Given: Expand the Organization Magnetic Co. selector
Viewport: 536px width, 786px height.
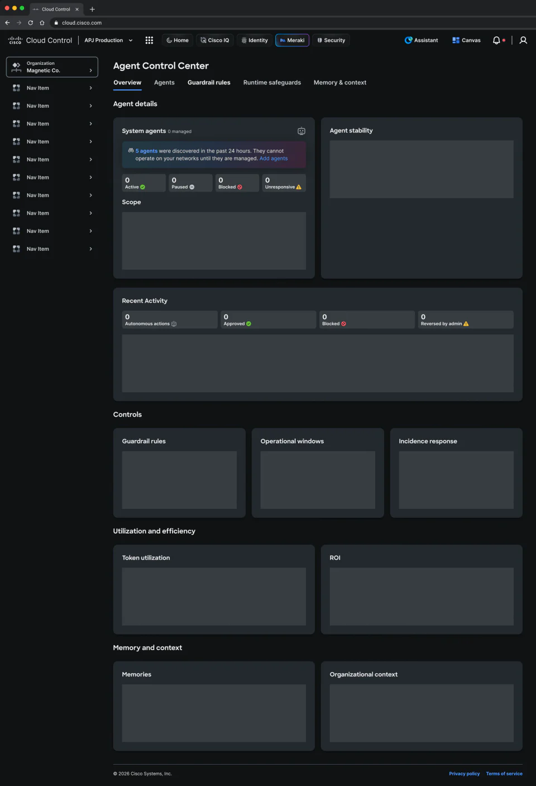Looking at the screenshot, I should [x=52, y=67].
